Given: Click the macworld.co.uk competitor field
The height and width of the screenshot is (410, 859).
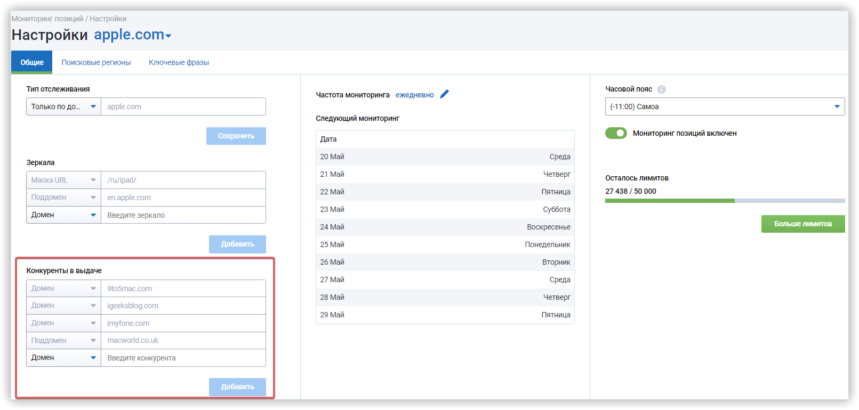Looking at the screenshot, I should [183, 340].
